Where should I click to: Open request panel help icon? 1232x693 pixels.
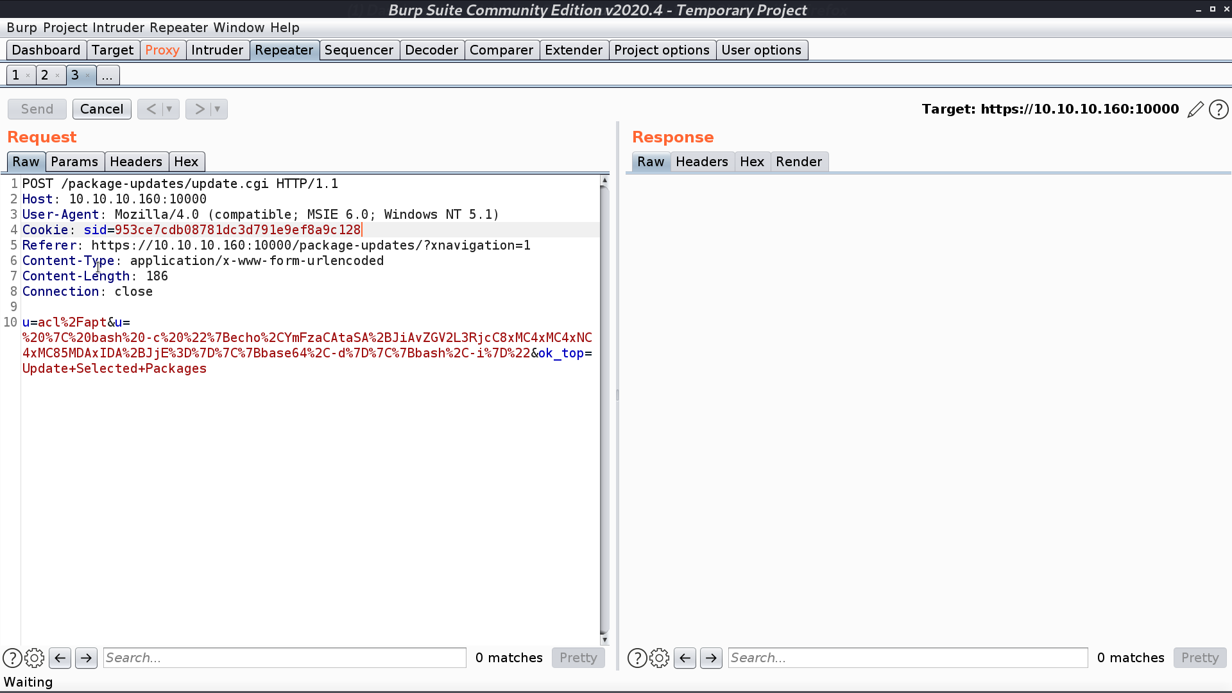coord(12,658)
